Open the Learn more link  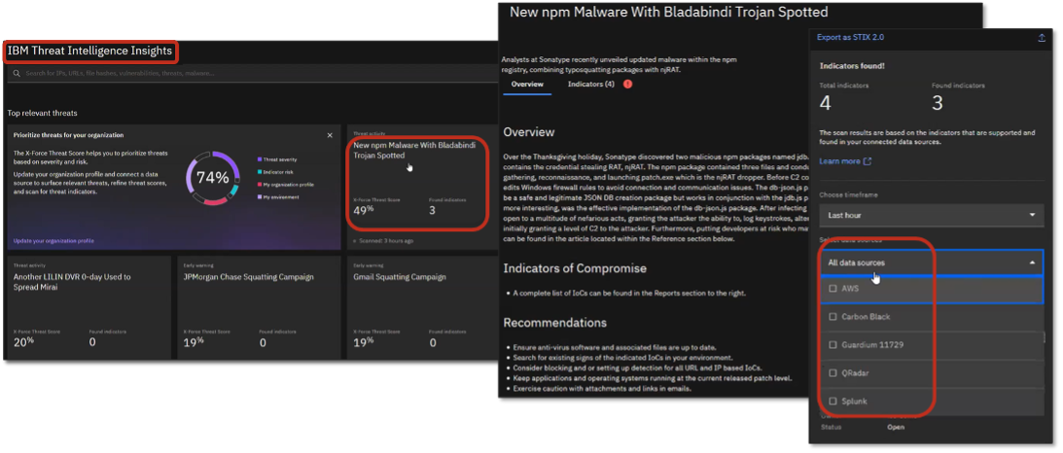(840, 161)
